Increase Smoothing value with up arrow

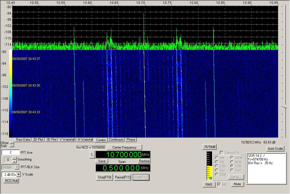[15, 158]
